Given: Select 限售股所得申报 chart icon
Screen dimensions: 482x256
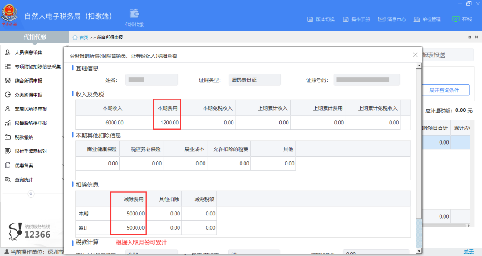Looking at the screenshot, I should coord(8,123).
